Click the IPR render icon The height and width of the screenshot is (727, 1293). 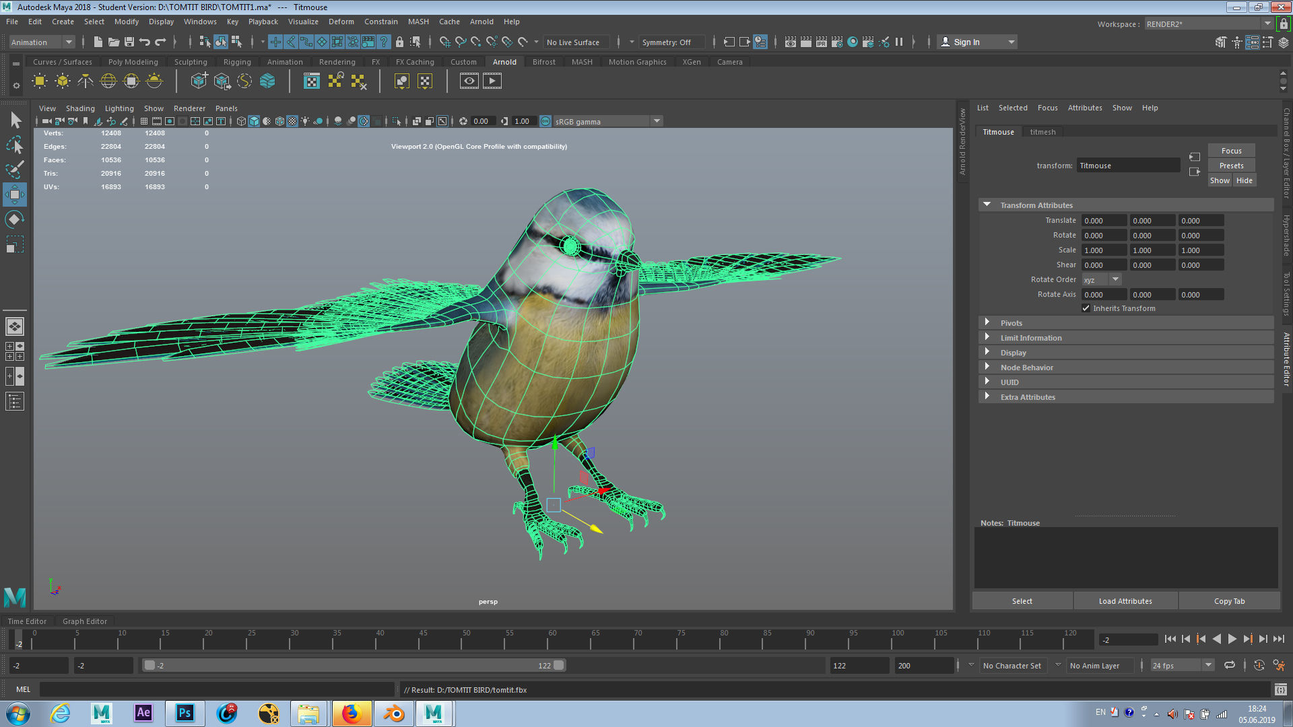point(822,42)
